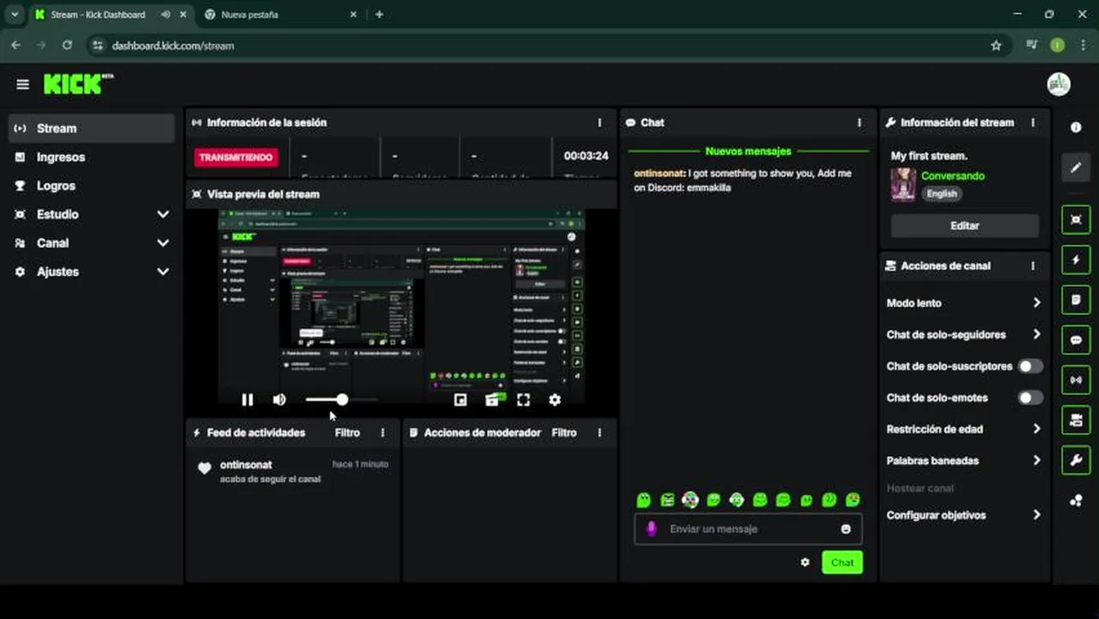Image resolution: width=1099 pixels, height=619 pixels.
Task: Switch to the Nueva pestaña browser tab
Action: [279, 15]
